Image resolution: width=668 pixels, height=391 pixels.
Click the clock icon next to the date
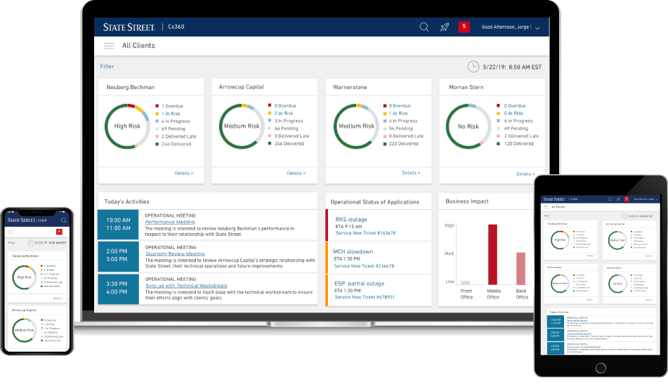(x=473, y=67)
